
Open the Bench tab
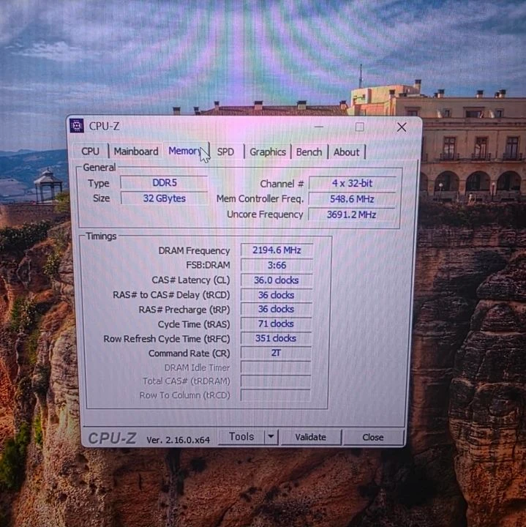click(x=309, y=152)
